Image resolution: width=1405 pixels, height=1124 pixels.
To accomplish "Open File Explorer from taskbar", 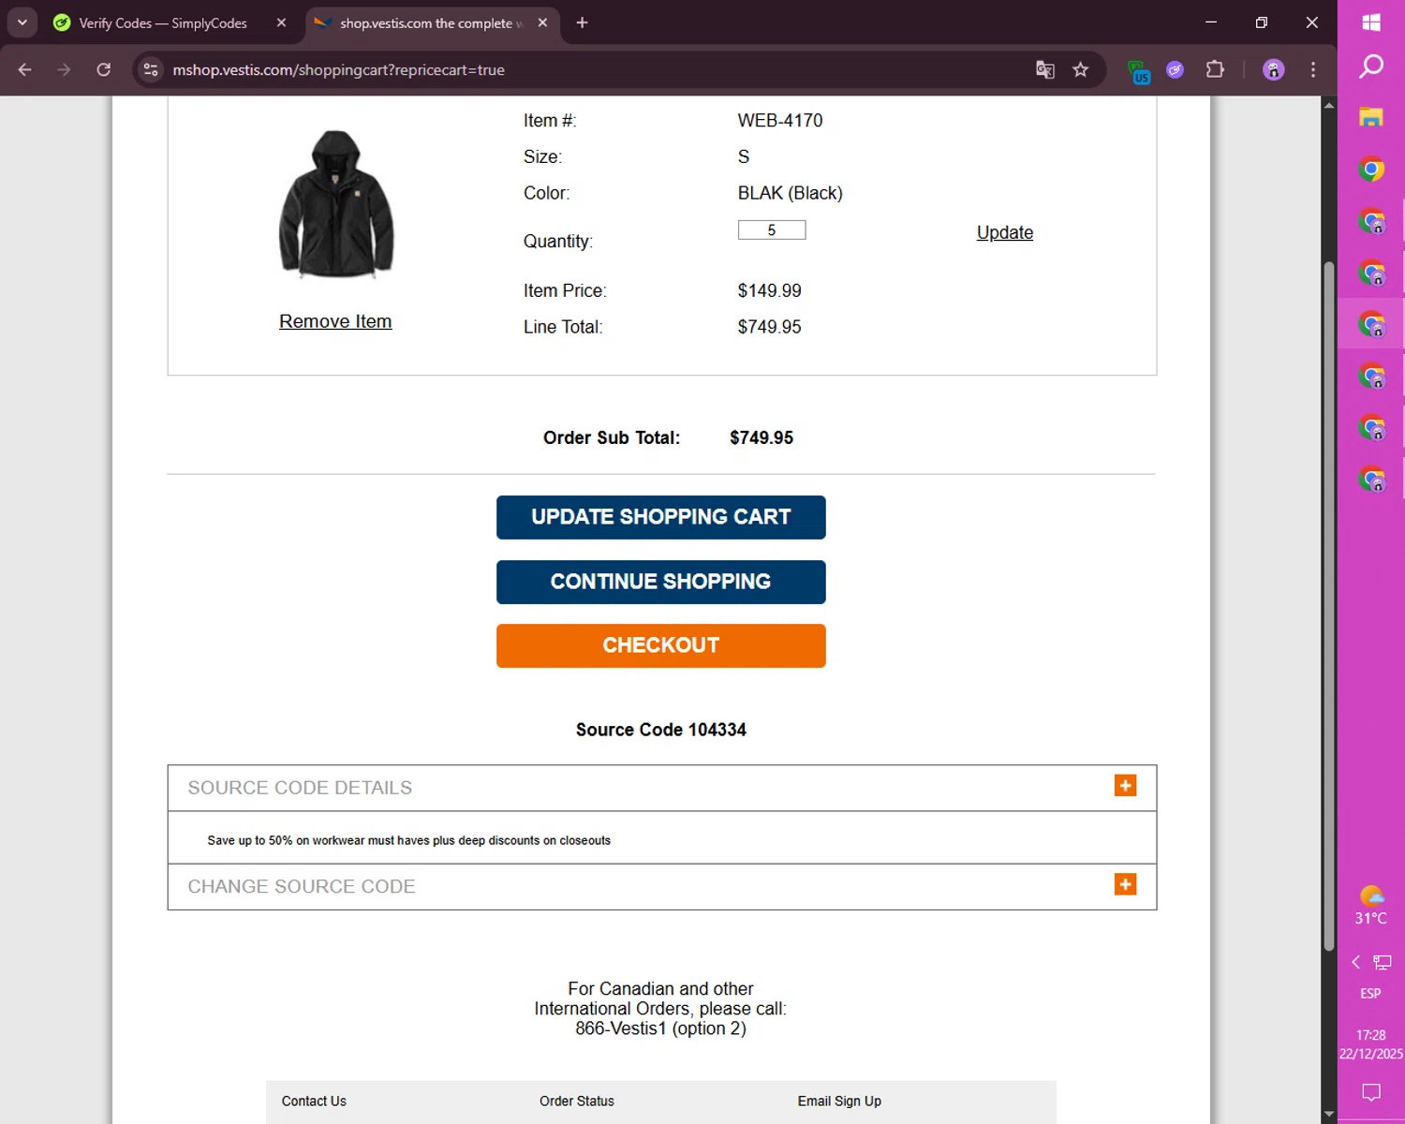I will [1371, 117].
